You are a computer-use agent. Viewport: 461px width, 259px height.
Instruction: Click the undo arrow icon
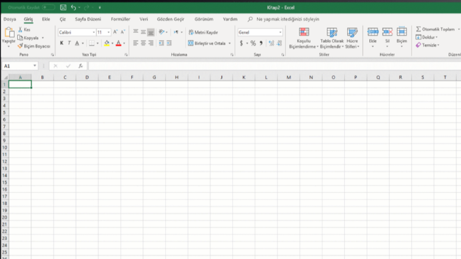(73, 8)
